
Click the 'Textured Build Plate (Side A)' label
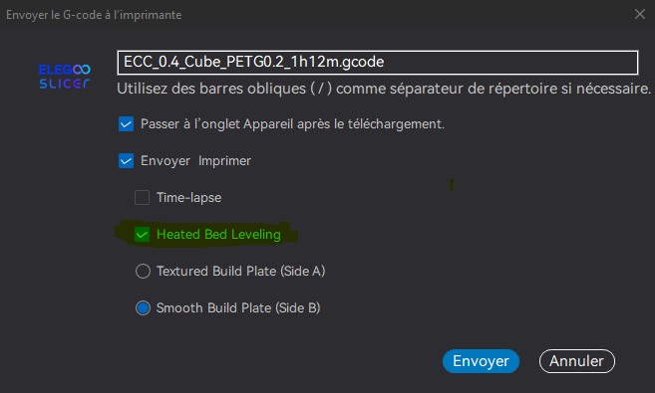(240, 272)
